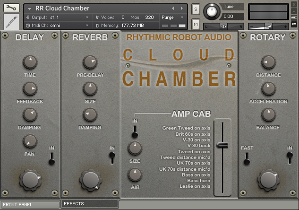Click the Rotary ACCELERATION knob
Screen dimensions: 299x210
point(268,88)
